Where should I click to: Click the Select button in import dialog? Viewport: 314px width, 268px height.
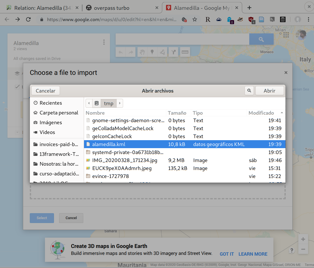click(42, 218)
